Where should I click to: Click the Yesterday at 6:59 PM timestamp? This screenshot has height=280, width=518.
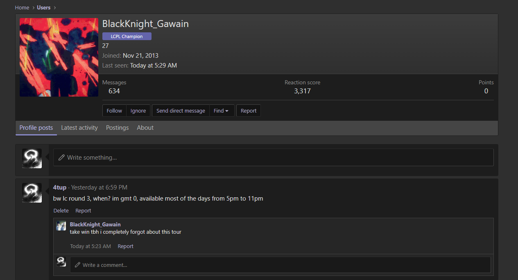[99, 187]
